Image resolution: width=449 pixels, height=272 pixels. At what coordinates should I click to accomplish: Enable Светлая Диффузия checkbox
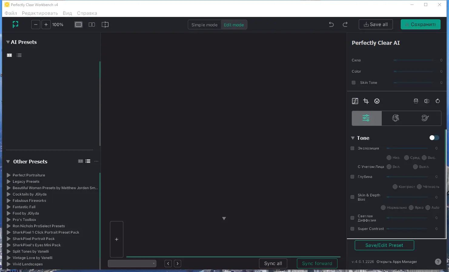pos(352,218)
